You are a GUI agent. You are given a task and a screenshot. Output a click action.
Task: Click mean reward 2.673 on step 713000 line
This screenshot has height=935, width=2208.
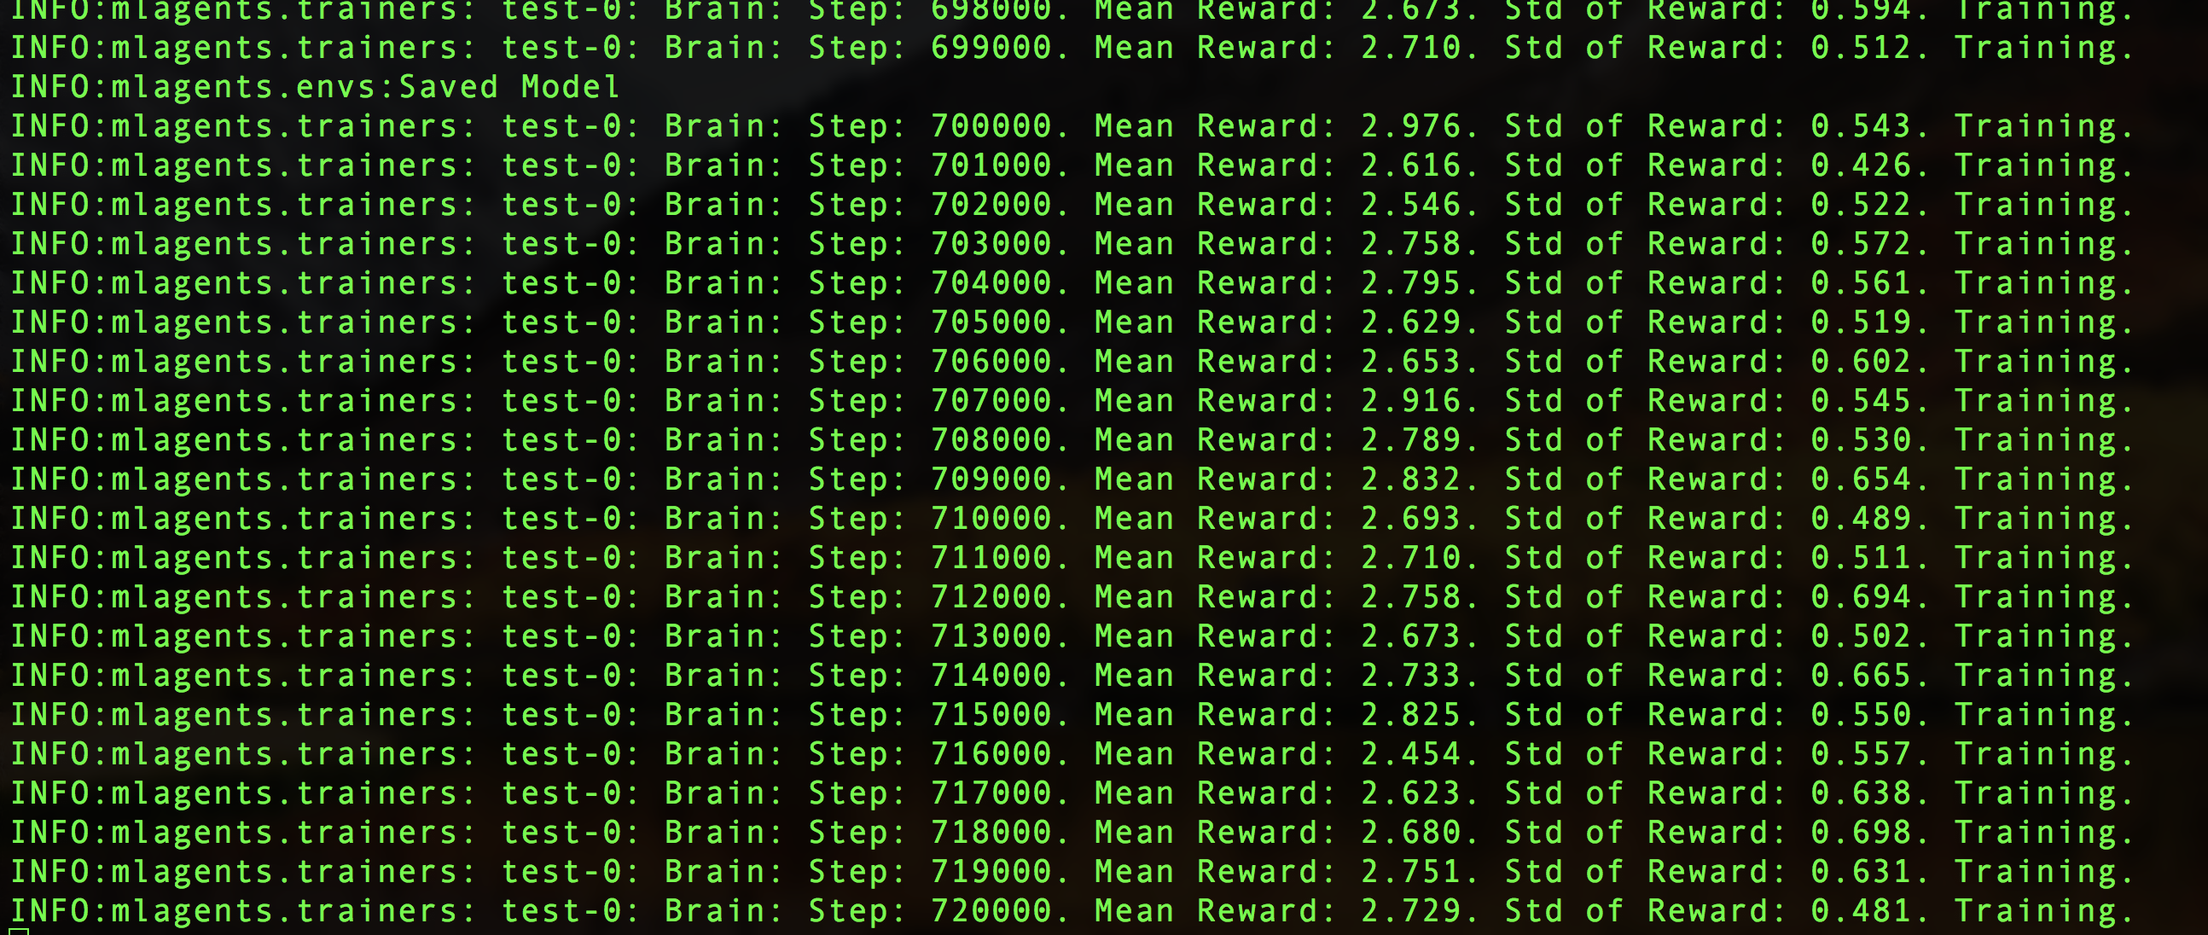point(1411,636)
